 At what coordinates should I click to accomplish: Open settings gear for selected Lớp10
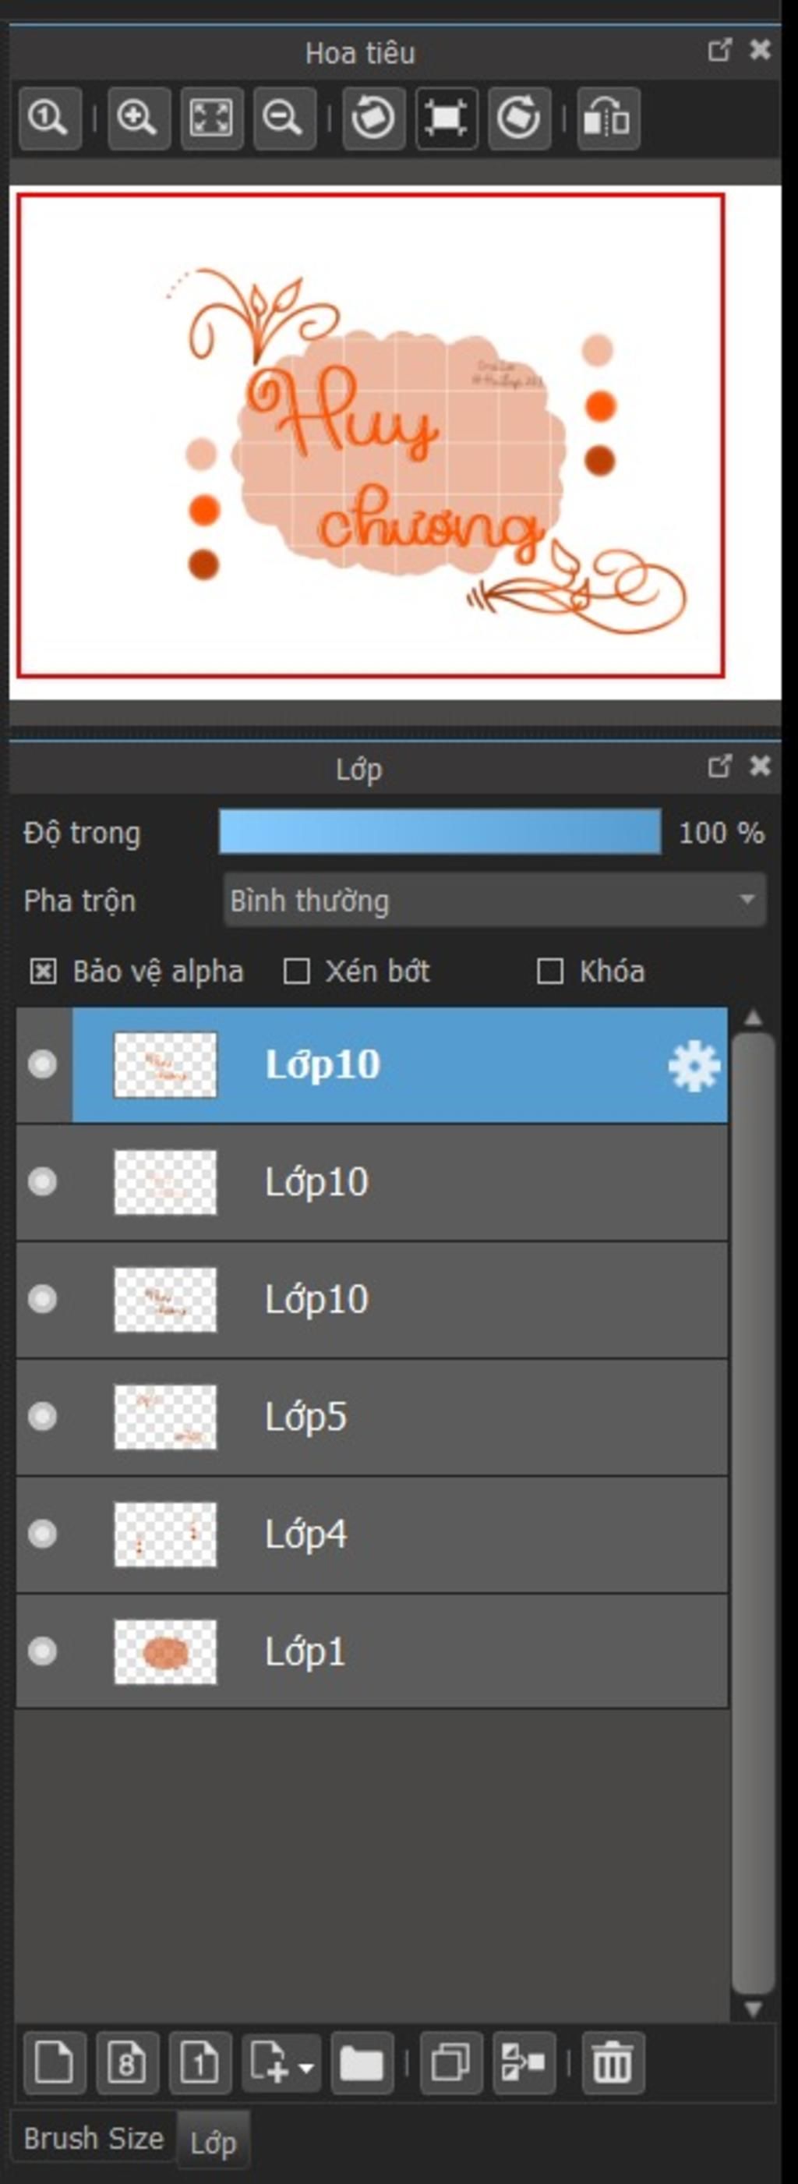tap(694, 1066)
